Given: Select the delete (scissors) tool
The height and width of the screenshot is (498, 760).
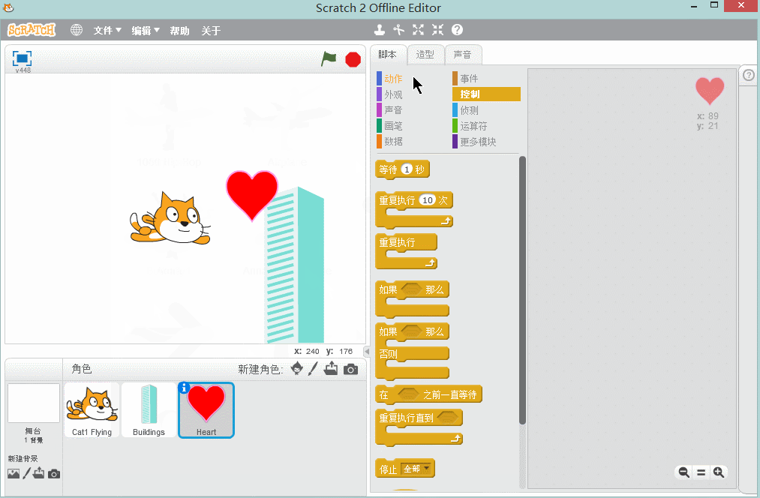Looking at the screenshot, I should [398, 30].
